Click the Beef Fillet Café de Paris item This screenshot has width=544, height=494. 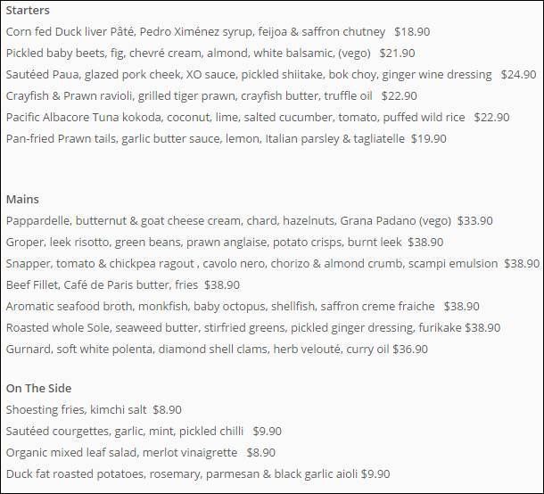[123, 285]
